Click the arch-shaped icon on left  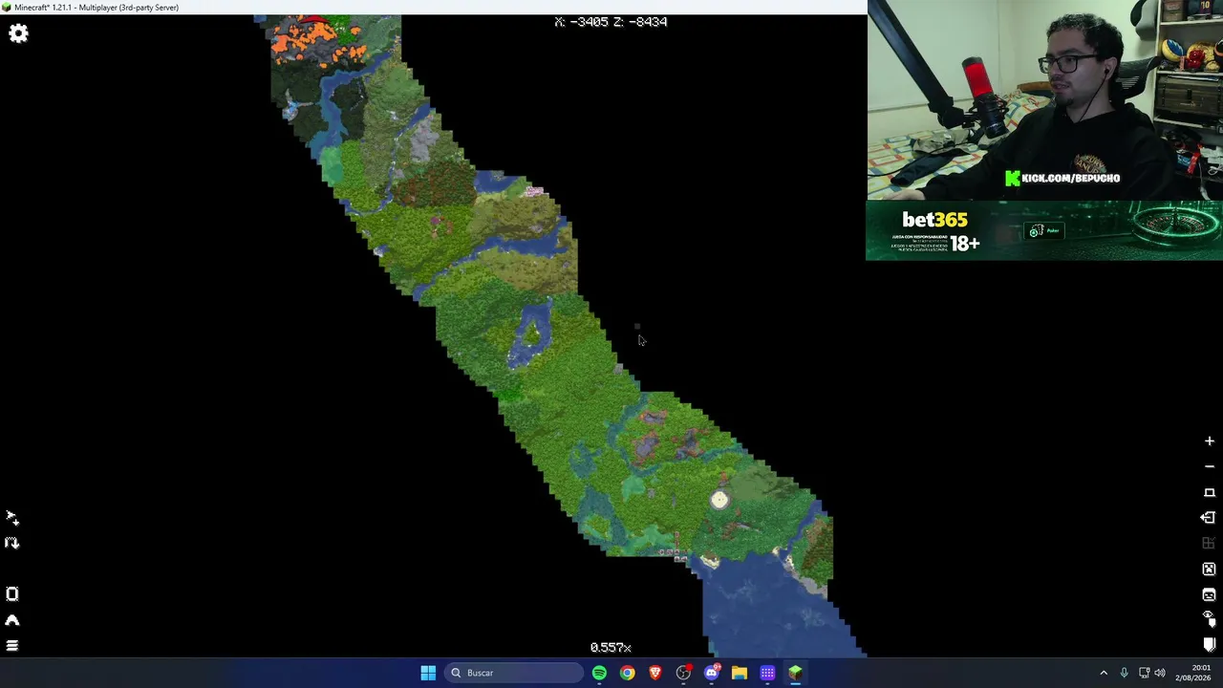point(11,620)
